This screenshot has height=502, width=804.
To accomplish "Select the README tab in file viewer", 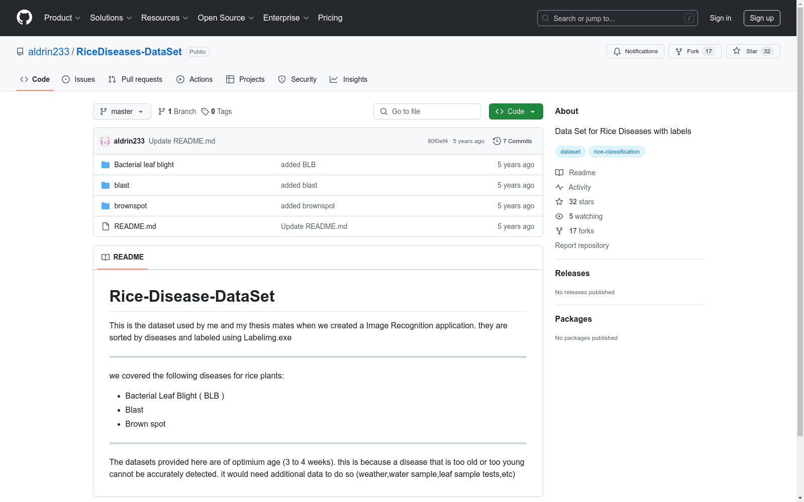I will click(123, 257).
